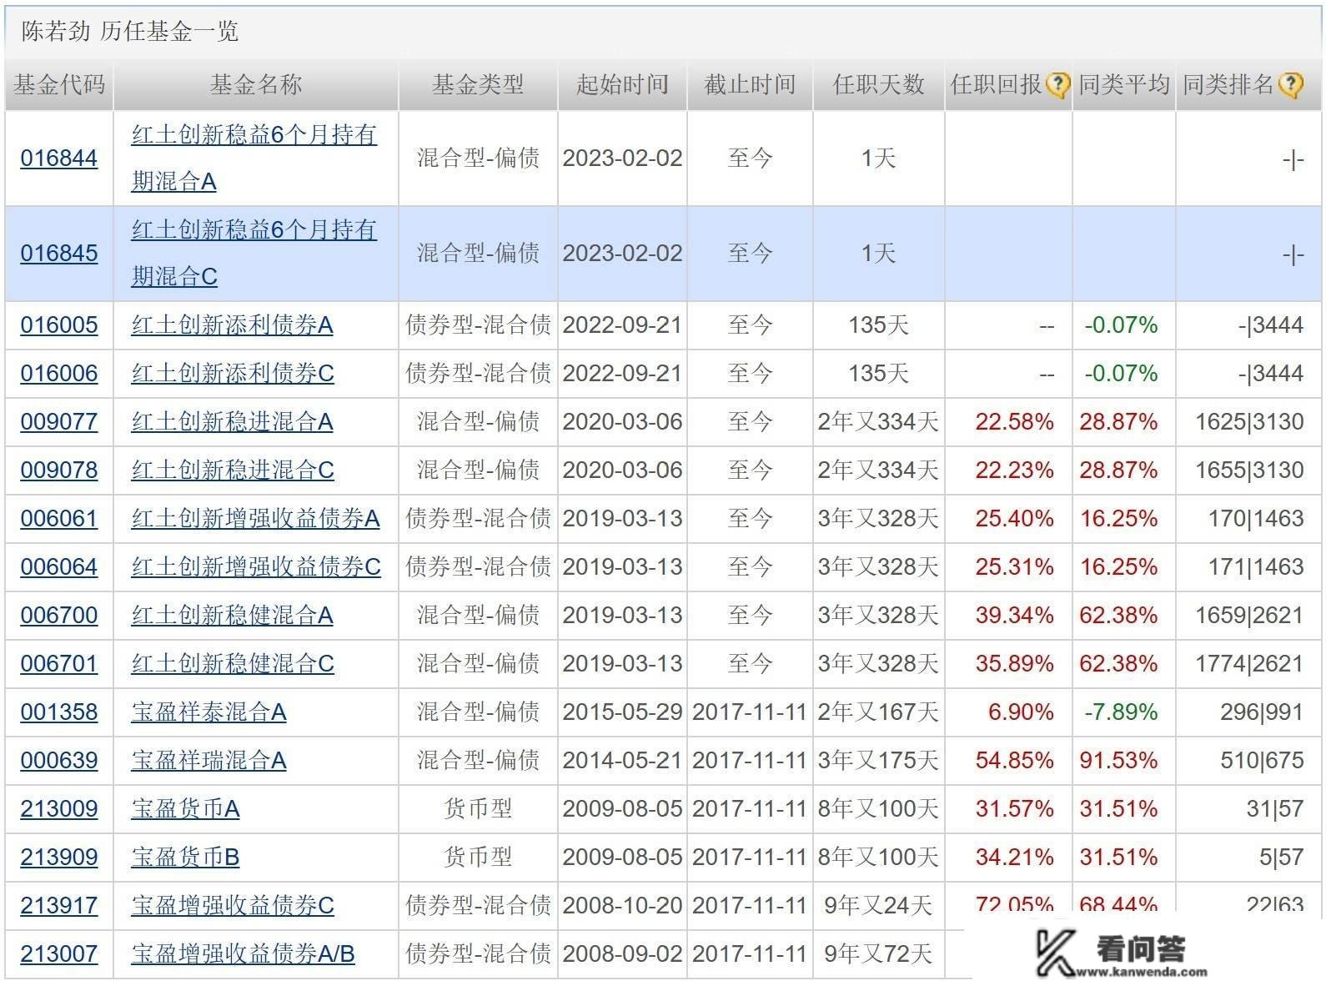Open fund code 016006 link
This screenshot has width=1326, height=981.
[59, 374]
